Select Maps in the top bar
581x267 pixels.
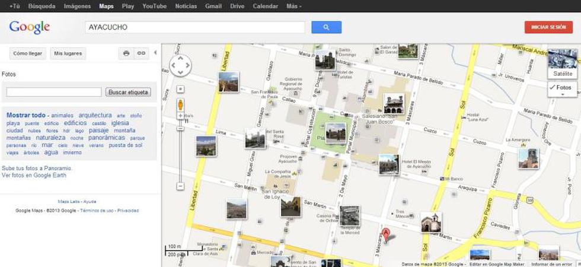(x=106, y=7)
